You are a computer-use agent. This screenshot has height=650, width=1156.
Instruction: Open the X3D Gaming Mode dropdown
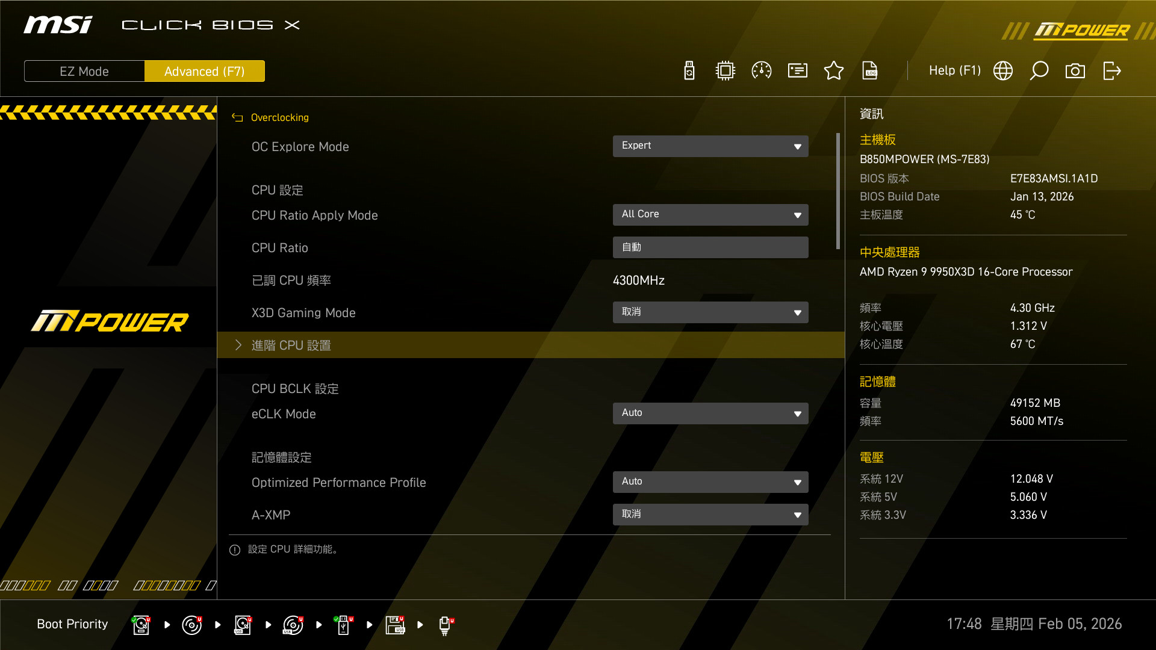pyautogui.click(x=710, y=312)
